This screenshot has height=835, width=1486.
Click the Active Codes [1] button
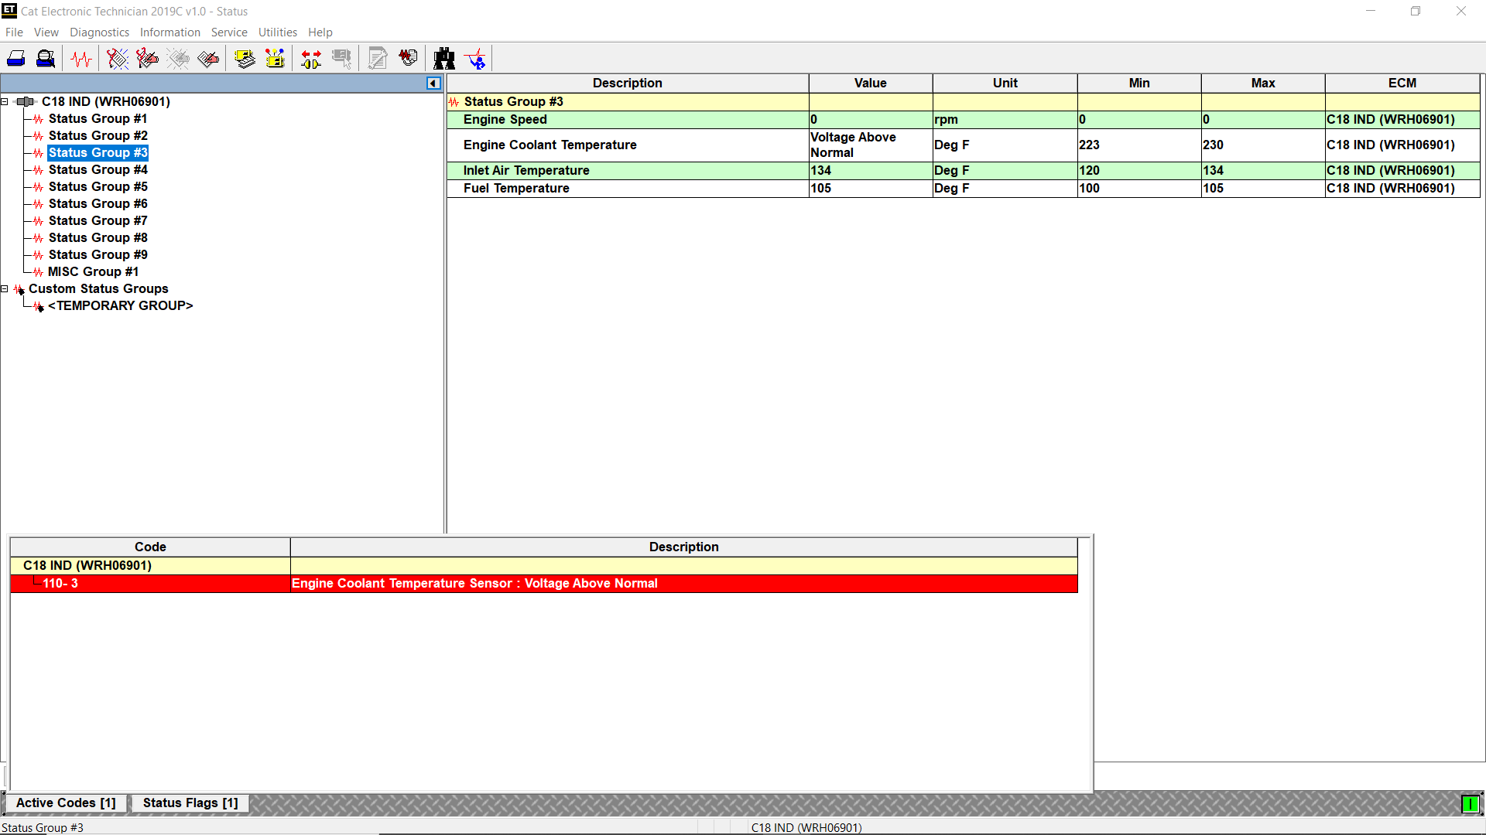pos(66,803)
